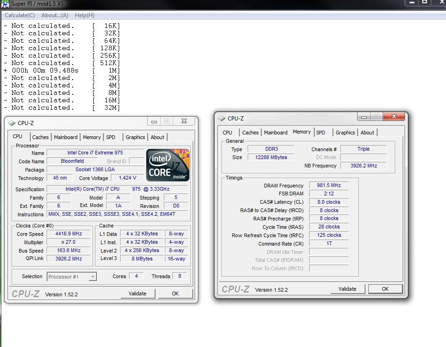The height and width of the screenshot is (347, 446).
Task: Click the memory Size 12288 MBytes value
Action: click(271, 157)
